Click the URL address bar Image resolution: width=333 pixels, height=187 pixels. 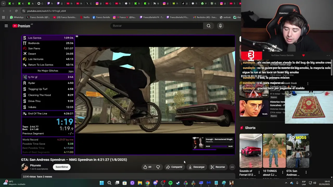[130, 11]
